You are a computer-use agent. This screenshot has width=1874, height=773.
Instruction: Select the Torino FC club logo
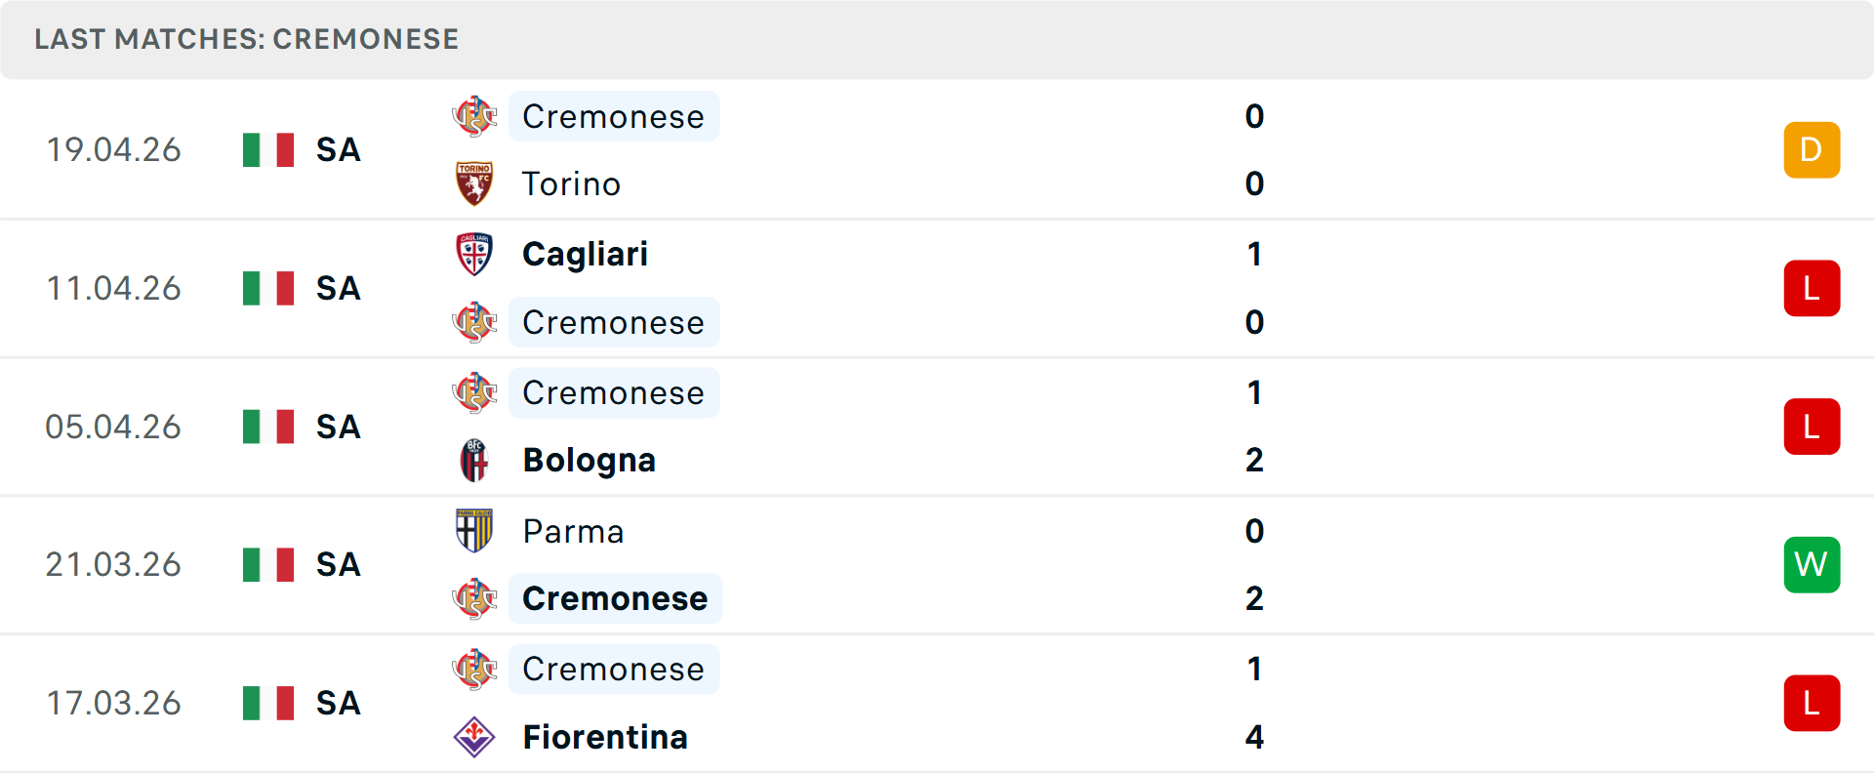point(474,183)
